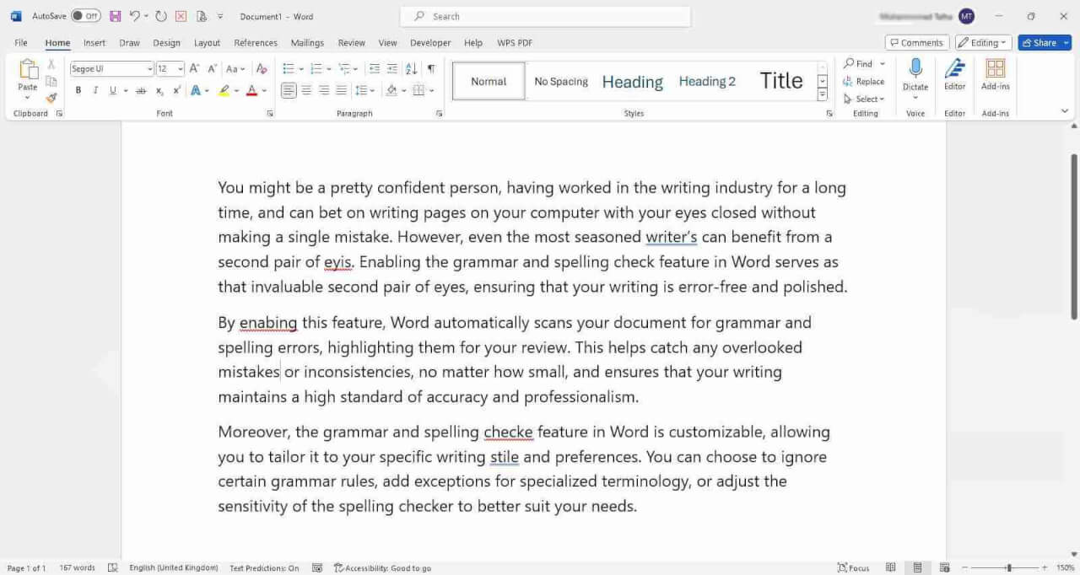Screen dimensions: 1080x575
Task: Switch to the Review ribbon tab
Action: pos(351,42)
